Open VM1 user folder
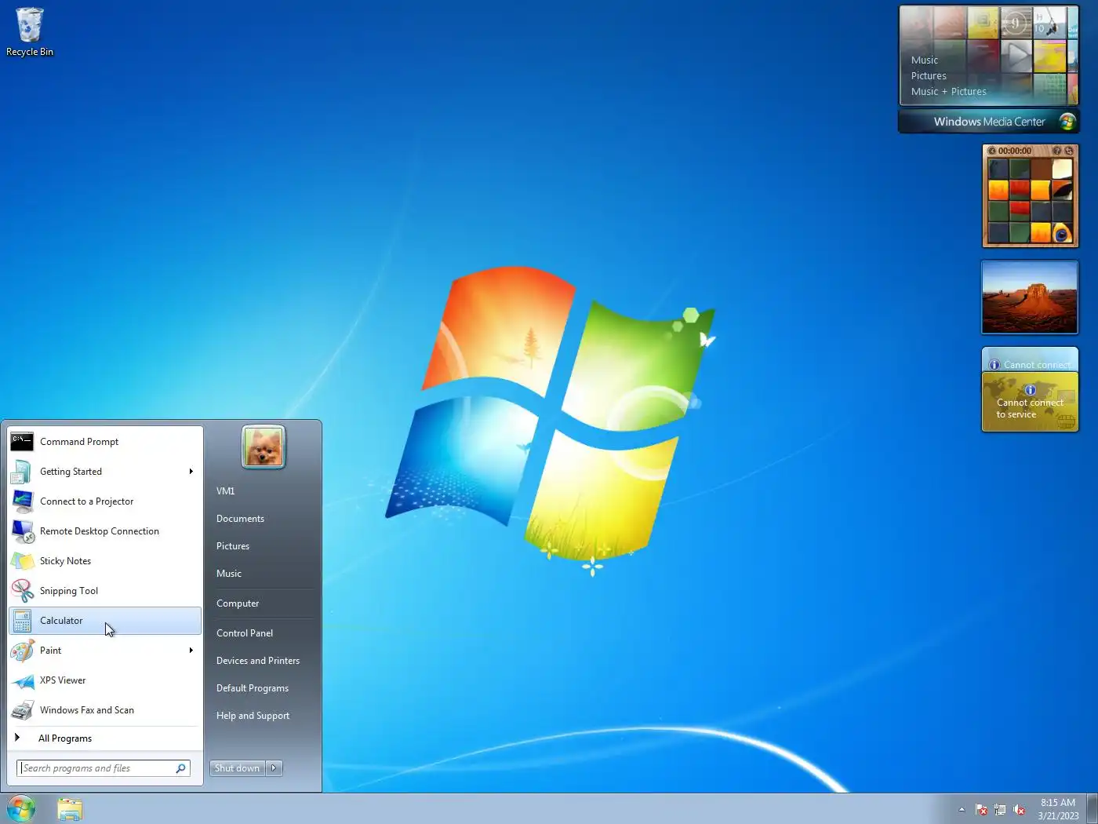The width and height of the screenshot is (1098, 824). tap(263, 491)
